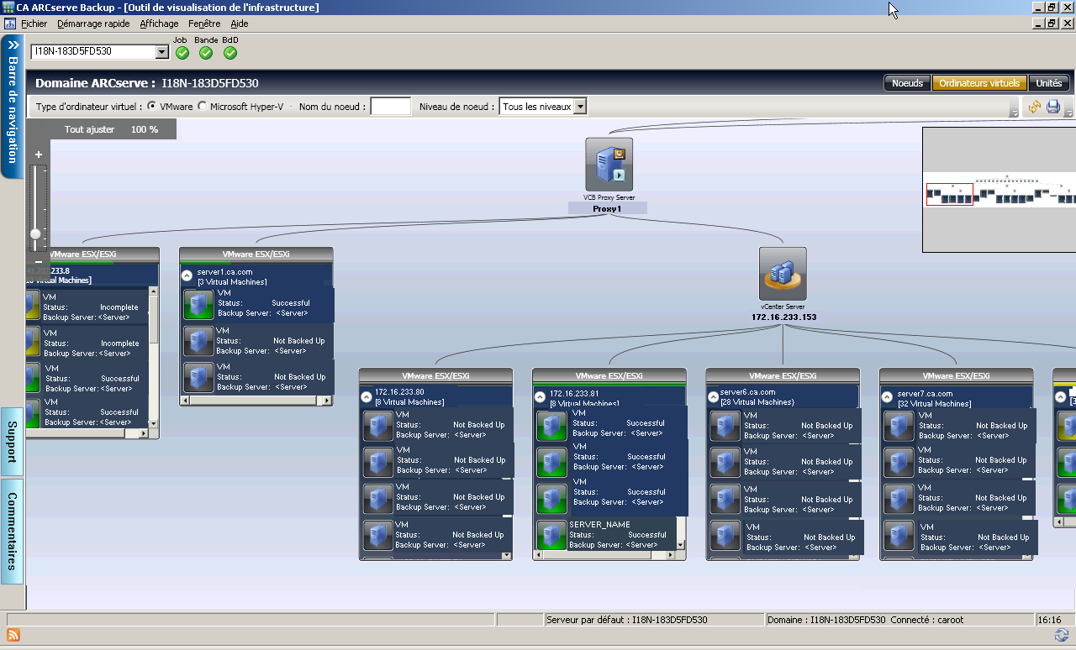The width and height of the screenshot is (1076, 650).
Task: Open the Support panel on the left
Action: click(x=10, y=443)
